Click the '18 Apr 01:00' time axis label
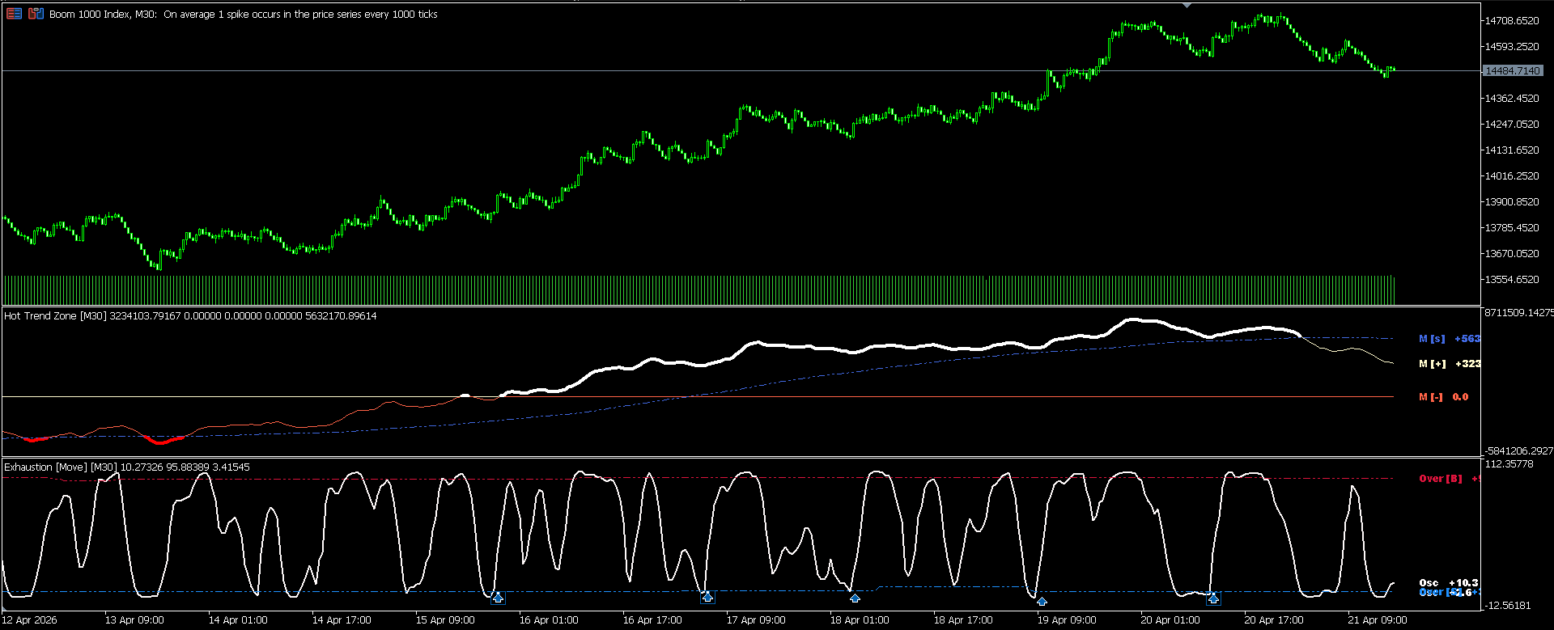 (x=860, y=620)
